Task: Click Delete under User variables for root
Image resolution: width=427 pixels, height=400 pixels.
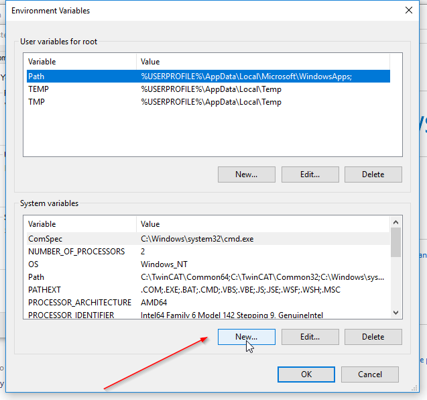Action: click(373, 174)
